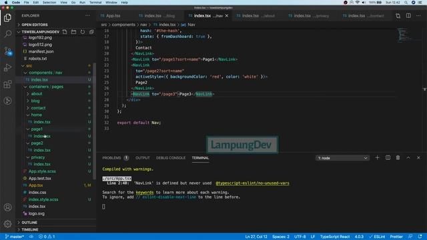Open the Go menu in menu bar
This screenshot has width=427, height=240.
click(x=73, y=3)
